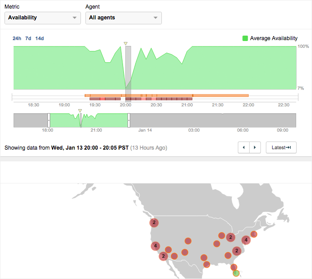Click the green agent marker in Florida

236,273
